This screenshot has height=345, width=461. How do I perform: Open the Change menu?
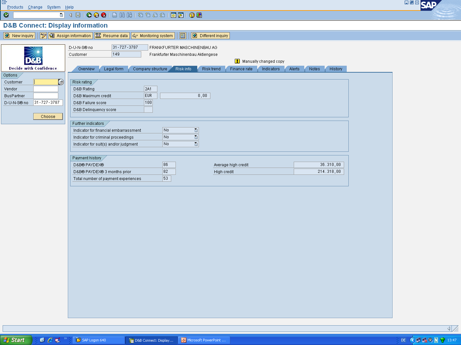coord(35,7)
